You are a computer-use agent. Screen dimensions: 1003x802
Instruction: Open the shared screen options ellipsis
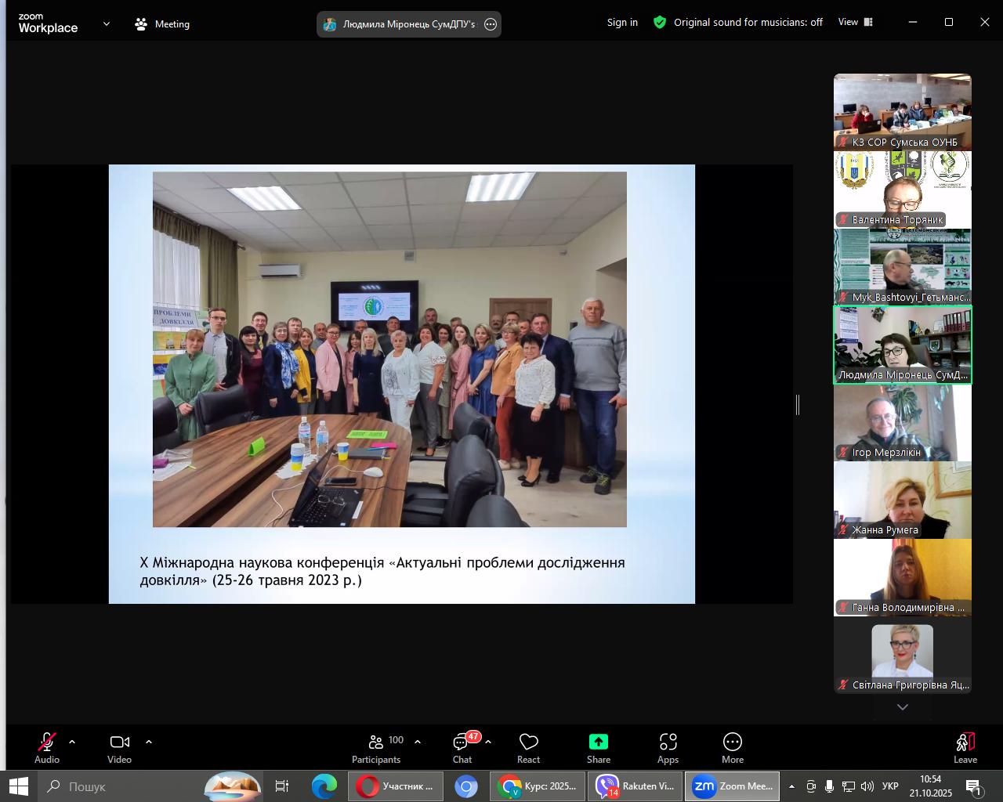pos(491,24)
